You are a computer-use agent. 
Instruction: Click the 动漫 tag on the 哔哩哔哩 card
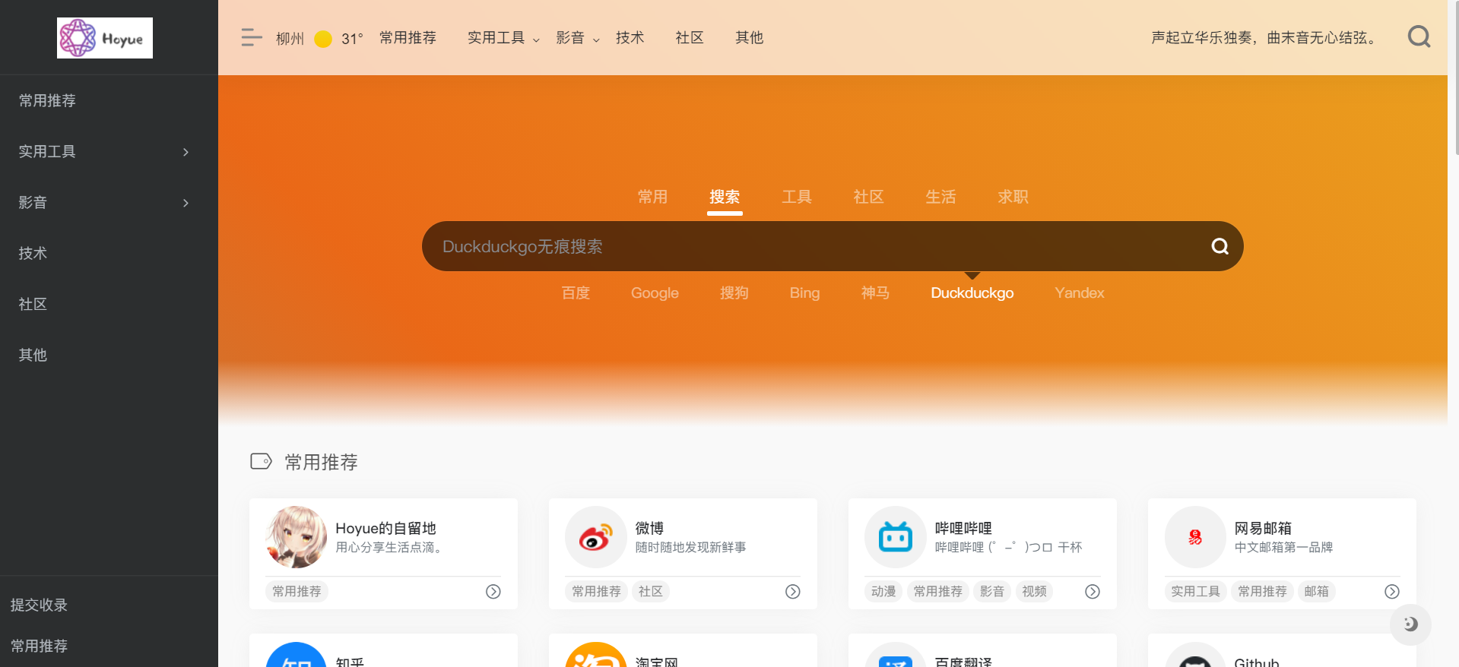coord(883,592)
